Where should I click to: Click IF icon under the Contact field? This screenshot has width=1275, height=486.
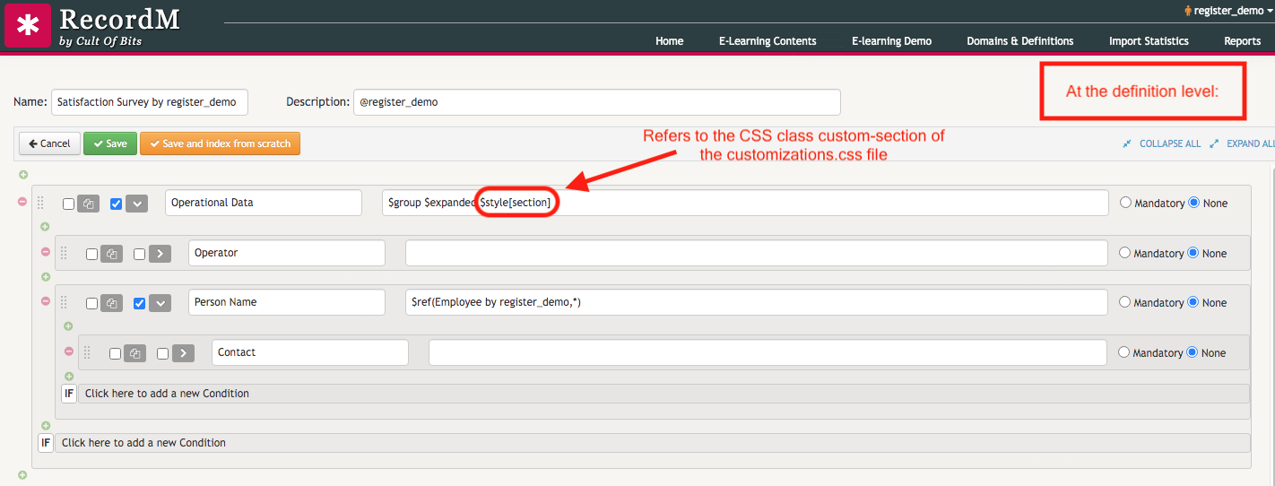click(x=69, y=394)
